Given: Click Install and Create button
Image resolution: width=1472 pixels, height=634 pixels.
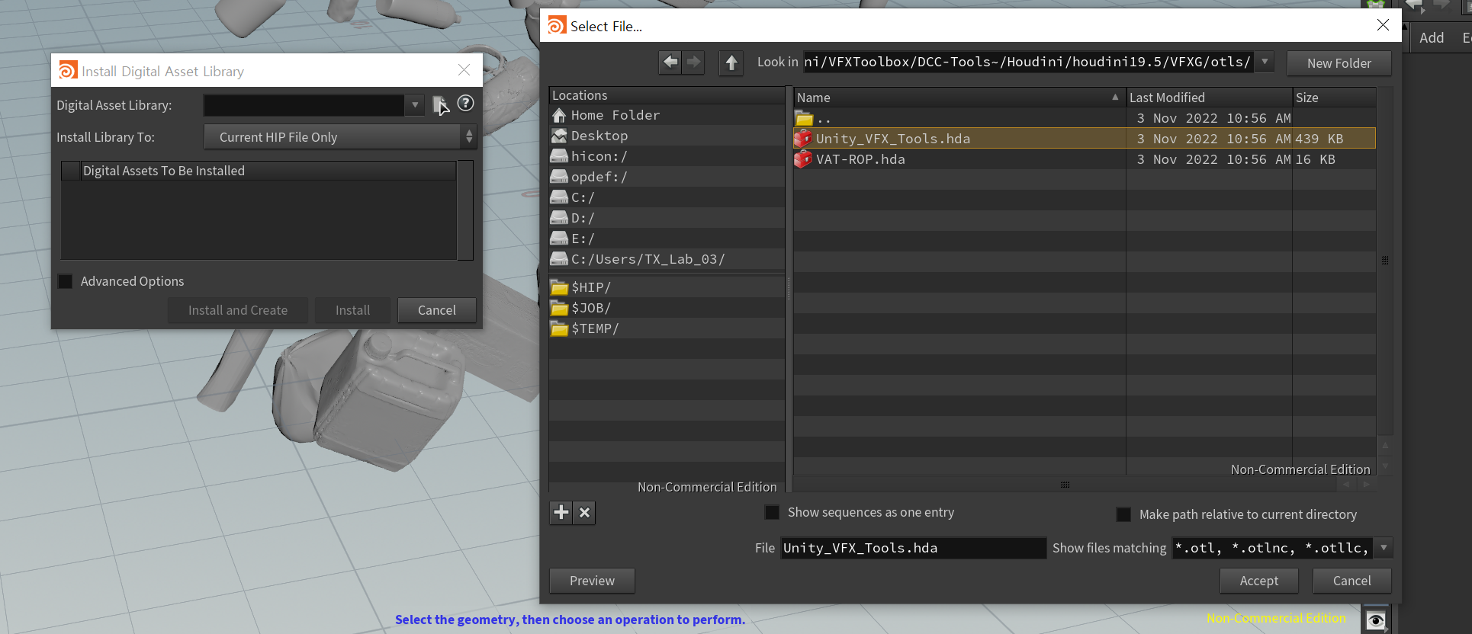Looking at the screenshot, I should pos(238,310).
